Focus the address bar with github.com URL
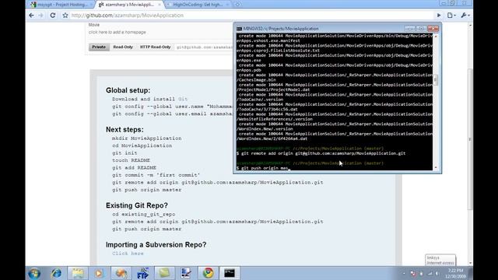This screenshot has height=280, width=498. pyautogui.click(x=251, y=16)
